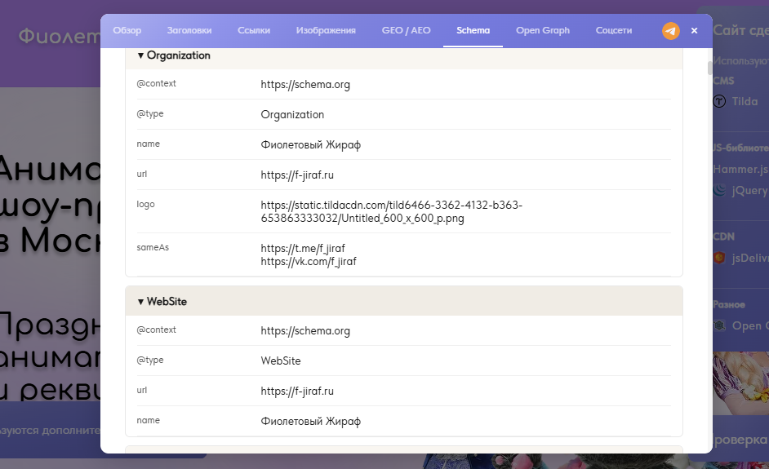The image size is (769, 469).
Task: Close the SEO panel with X
Action: tap(694, 30)
